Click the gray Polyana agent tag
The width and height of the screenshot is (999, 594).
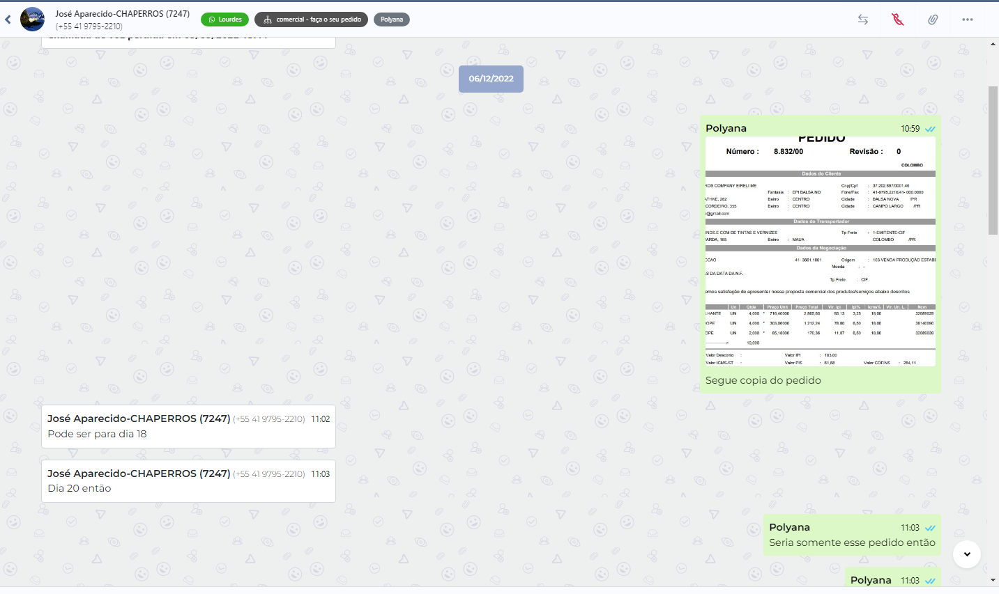pos(391,19)
